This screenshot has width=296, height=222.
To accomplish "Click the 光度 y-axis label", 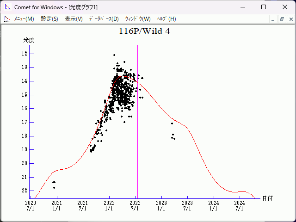I will [29, 40].
